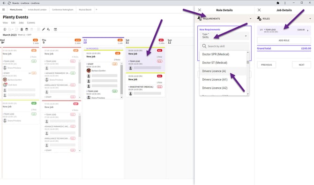Open the Jobs menu

coord(21,23)
